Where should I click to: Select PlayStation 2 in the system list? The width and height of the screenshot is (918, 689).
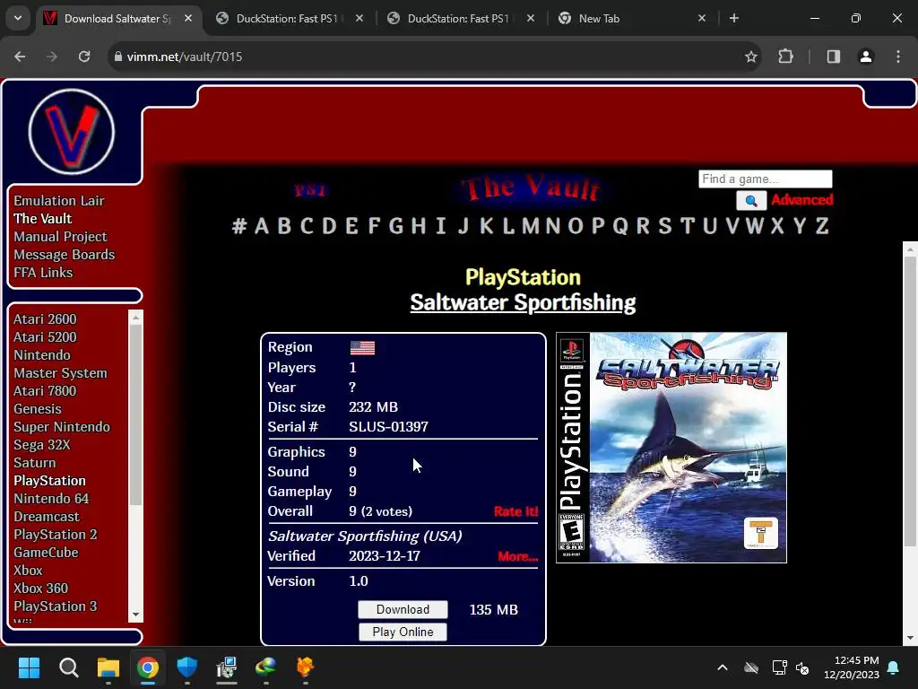point(55,535)
